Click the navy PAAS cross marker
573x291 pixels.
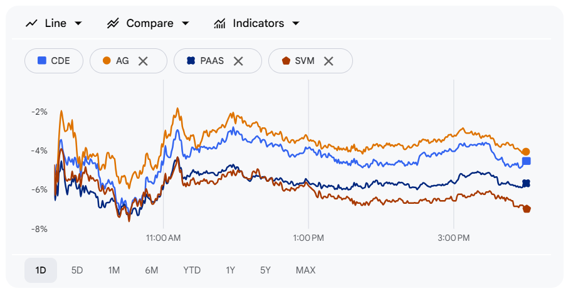191,61
